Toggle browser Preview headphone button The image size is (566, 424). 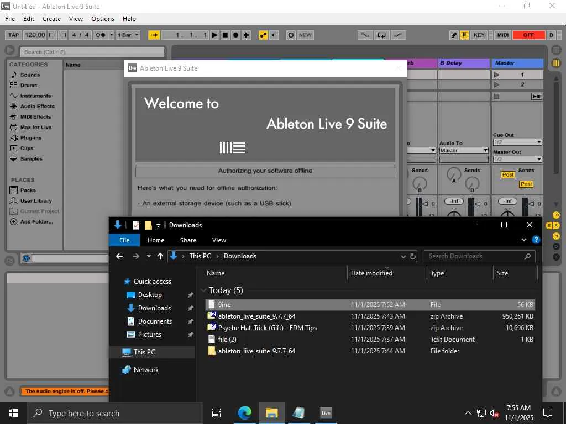pyautogui.click(x=26, y=258)
